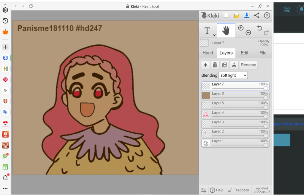The image size is (304, 195).
Task: Select Layer 3 in the layer list
Action: coord(235,124)
